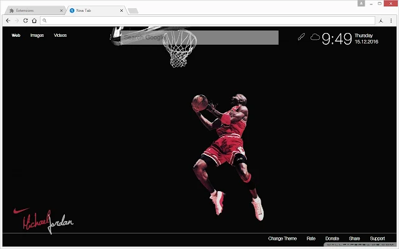Switch to Images search mode
This screenshot has height=249, width=399.
tap(37, 35)
